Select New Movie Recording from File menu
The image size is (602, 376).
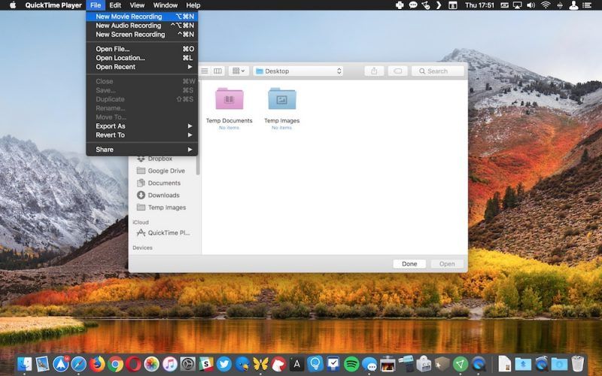point(129,17)
